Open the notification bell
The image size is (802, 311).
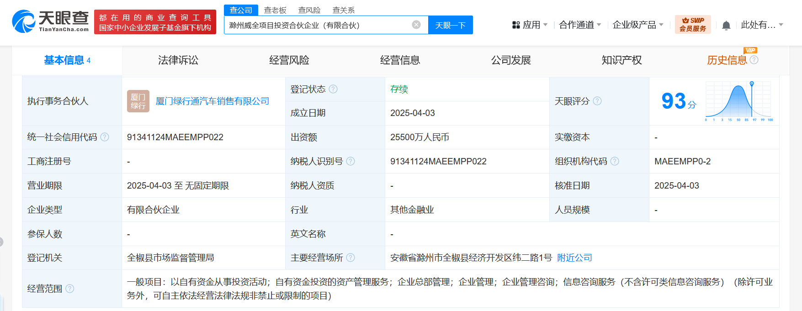click(726, 26)
